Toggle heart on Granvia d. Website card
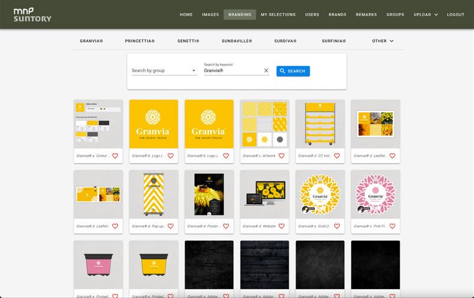 tap(282, 226)
